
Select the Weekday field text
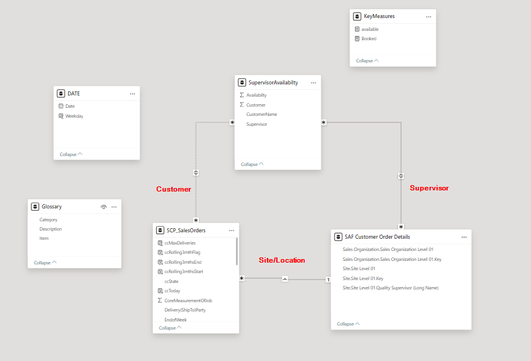coord(74,116)
